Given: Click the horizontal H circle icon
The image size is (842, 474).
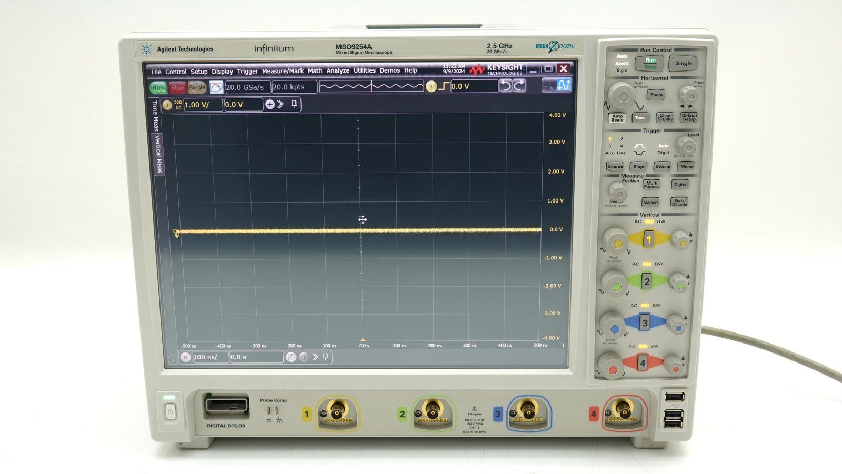Looking at the screenshot, I should 186,357.
